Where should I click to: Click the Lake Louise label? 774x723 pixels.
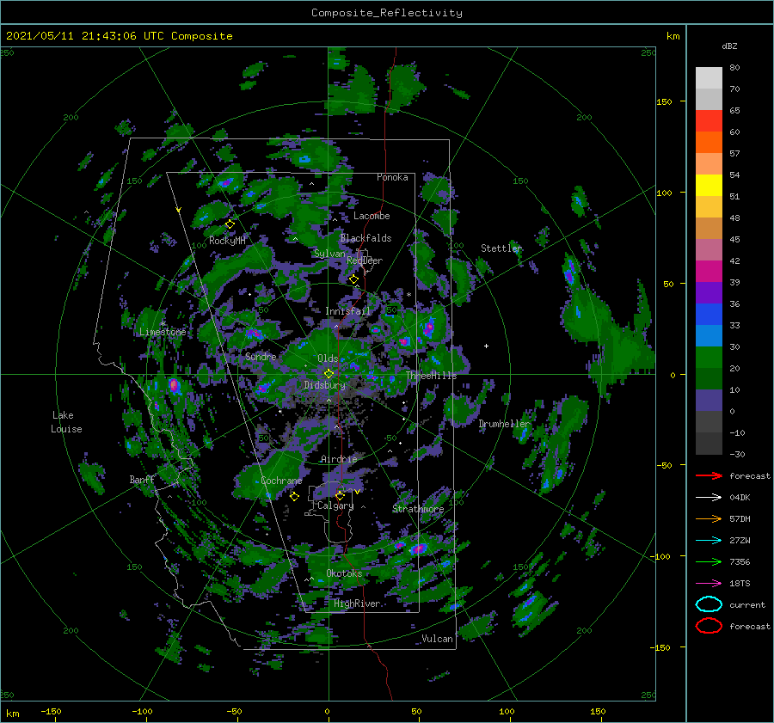click(66, 422)
